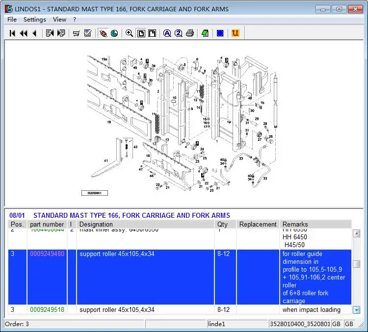
Task: Click remark 'H45/50'
Action: [294, 245]
